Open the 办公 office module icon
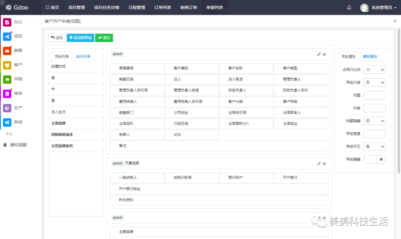This screenshot has height=239, width=401. point(7,22)
